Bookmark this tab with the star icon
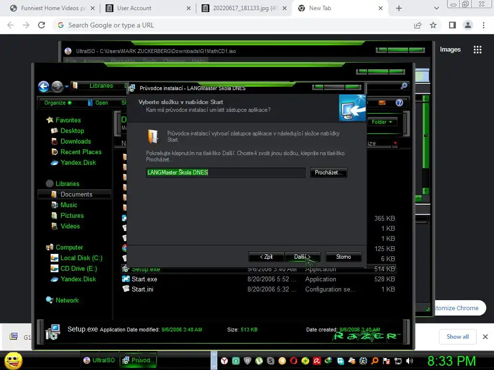 pos(433,25)
